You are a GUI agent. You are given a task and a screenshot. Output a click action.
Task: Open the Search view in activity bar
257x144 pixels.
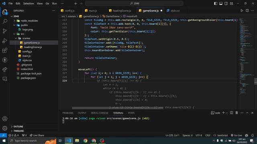click(5, 21)
